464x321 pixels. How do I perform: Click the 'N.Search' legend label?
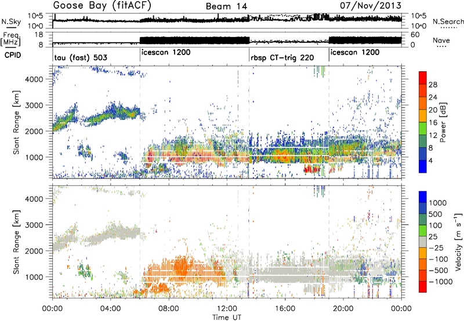tap(448, 21)
